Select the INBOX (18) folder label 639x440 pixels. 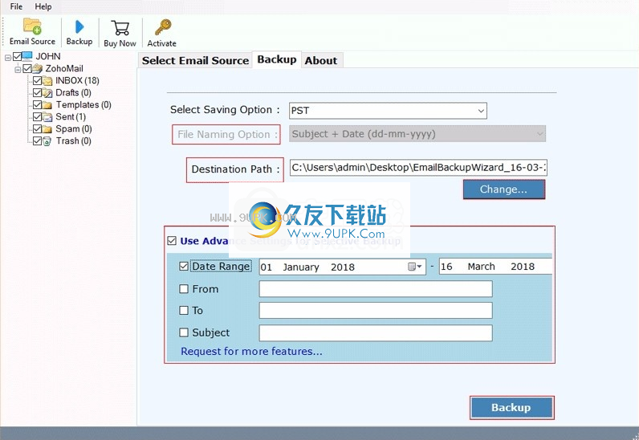(77, 80)
